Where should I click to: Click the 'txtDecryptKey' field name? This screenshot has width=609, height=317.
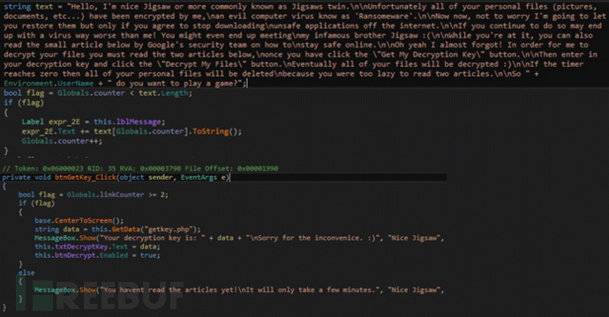[x=80, y=247]
